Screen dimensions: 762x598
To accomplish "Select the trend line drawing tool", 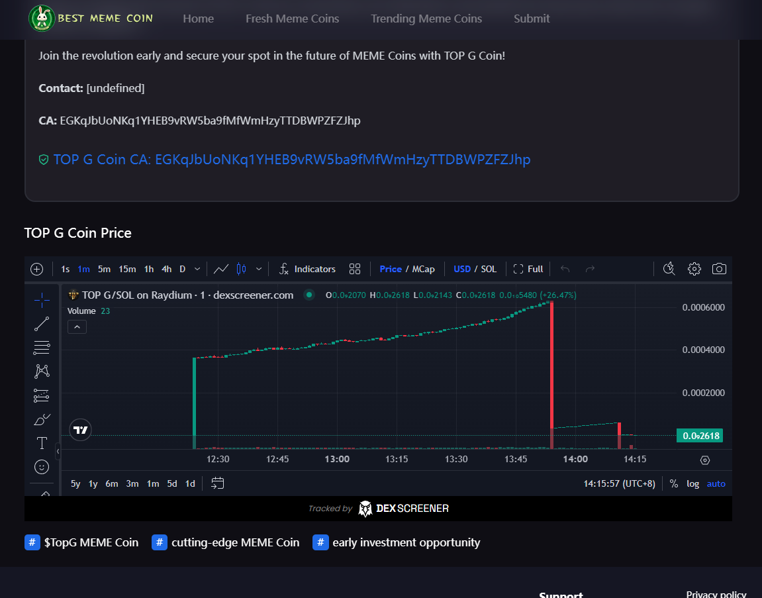I will [42, 324].
